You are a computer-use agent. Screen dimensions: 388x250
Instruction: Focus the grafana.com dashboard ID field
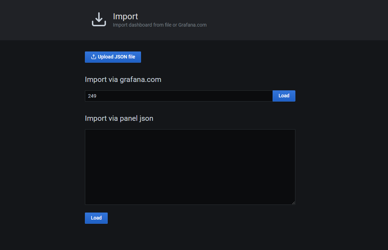(179, 96)
